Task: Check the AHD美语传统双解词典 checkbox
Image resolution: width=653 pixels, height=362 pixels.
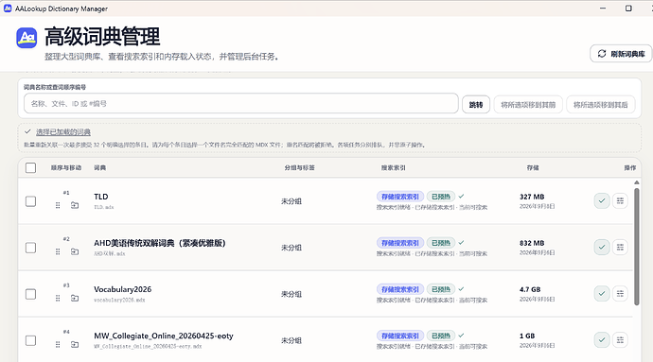Action: tap(31, 248)
